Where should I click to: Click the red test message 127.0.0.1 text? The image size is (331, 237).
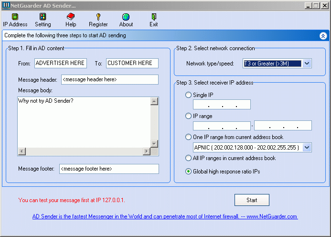(72, 200)
